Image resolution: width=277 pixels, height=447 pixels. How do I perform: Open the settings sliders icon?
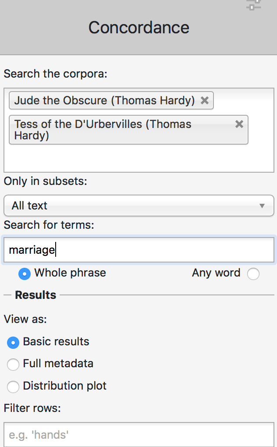pos(253,5)
